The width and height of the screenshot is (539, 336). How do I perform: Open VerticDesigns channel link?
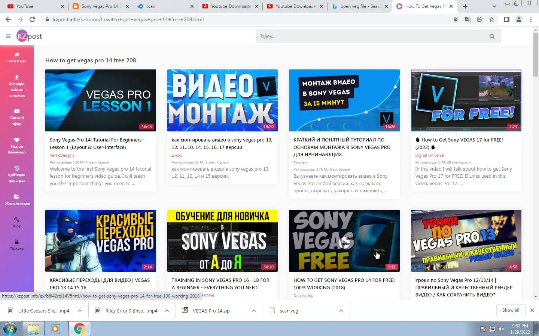(62, 155)
